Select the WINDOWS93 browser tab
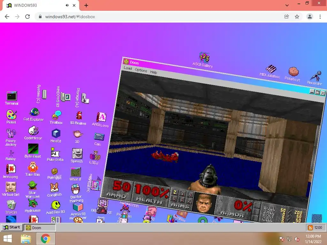Screen dimensions: 327x245 pos(41,5)
